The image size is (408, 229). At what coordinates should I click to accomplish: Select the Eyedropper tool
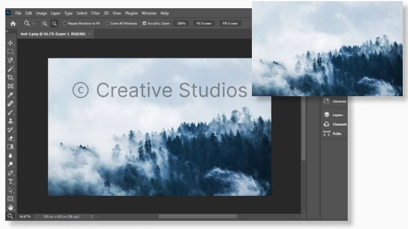pos(11,95)
